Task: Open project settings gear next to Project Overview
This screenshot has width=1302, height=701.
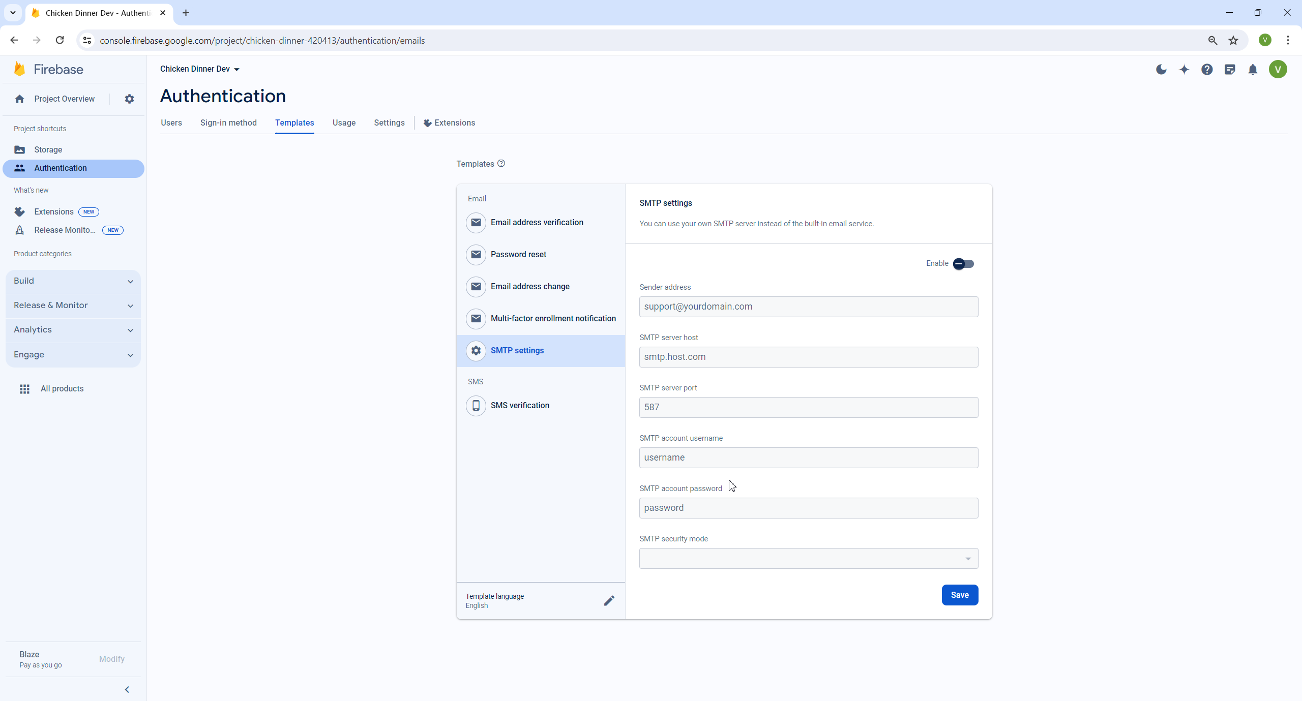Action: (129, 99)
